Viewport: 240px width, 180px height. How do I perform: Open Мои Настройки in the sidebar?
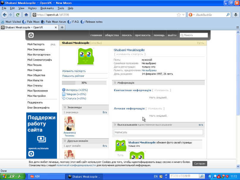tap(37, 96)
